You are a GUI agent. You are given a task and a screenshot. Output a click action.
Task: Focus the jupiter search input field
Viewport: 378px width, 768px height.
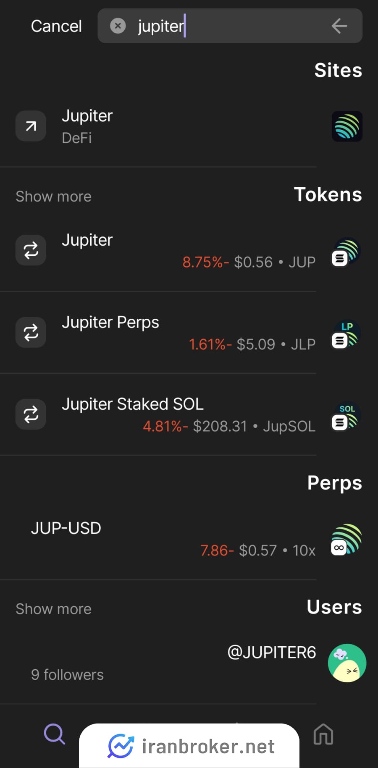point(230,26)
